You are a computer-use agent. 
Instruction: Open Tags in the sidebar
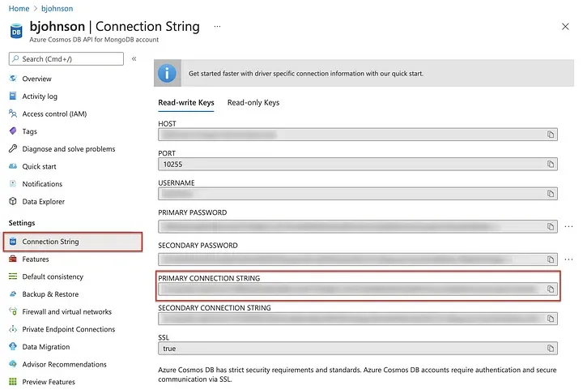point(29,131)
